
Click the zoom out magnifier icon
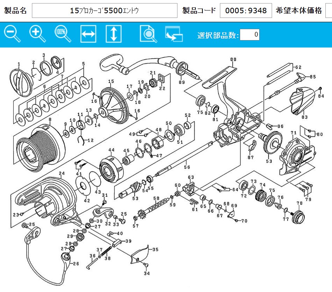tap(12, 33)
